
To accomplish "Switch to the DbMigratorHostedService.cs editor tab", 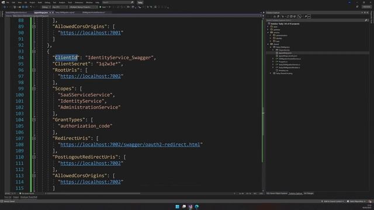I will [x=93, y=12].
